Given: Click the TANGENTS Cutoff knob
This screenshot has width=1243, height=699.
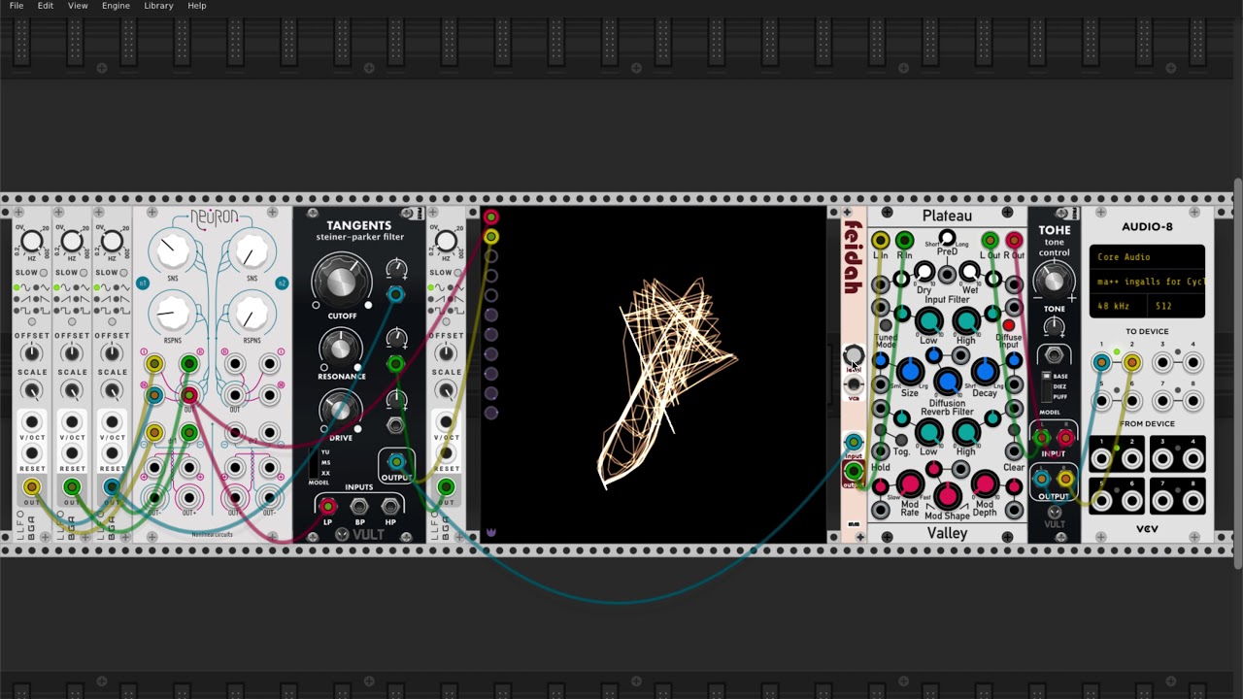Looking at the screenshot, I should (341, 281).
